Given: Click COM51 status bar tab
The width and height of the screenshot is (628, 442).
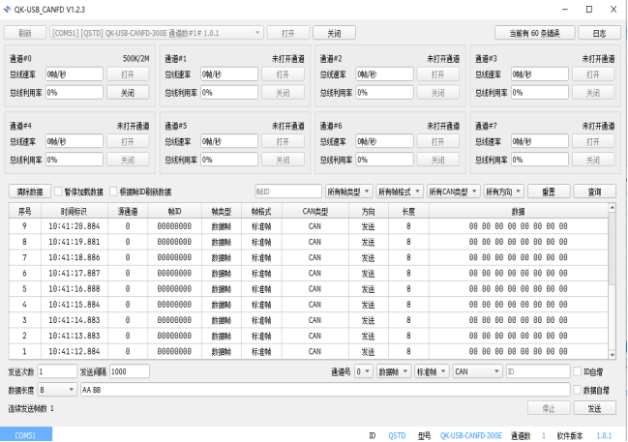Looking at the screenshot, I should point(25,435).
